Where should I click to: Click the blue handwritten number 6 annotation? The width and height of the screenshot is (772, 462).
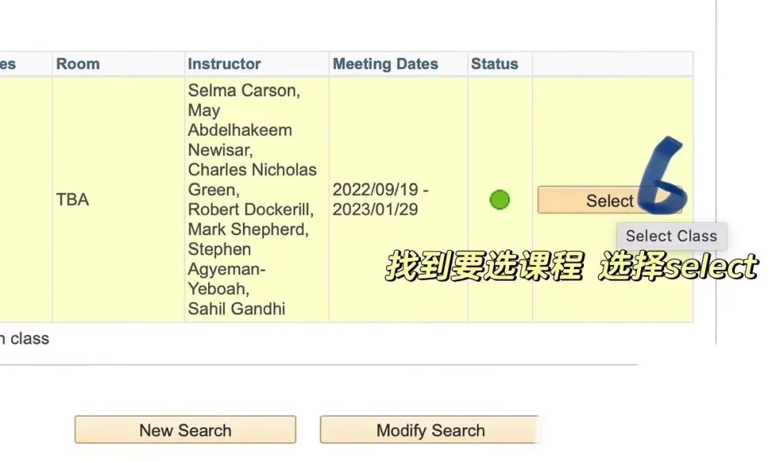[662, 179]
